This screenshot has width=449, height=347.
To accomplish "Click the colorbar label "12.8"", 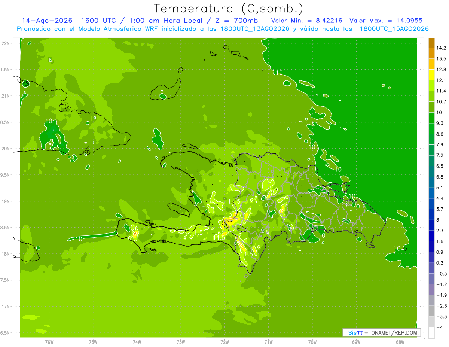I will pyautogui.click(x=441, y=70).
